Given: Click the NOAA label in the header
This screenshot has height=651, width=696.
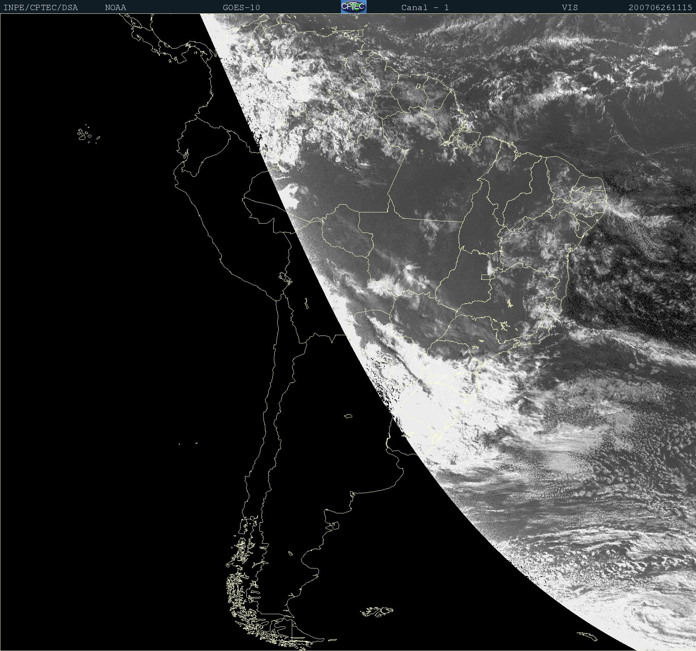Looking at the screenshot, I should click(116, 7).
